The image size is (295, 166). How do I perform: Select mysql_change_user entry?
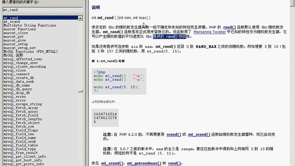21,63
